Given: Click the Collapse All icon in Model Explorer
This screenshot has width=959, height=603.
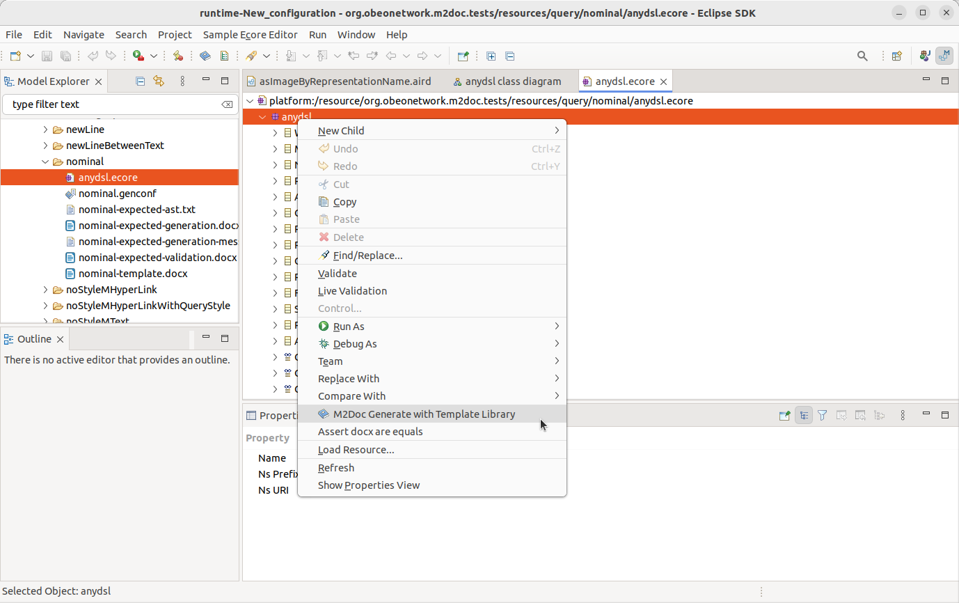Looking at the screenshot, I should pyautogui.click(x=140, y=81).
